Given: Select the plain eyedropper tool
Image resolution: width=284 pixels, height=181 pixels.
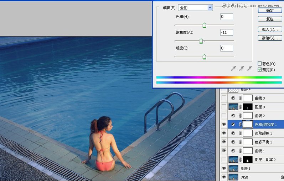Looking at the screenshot, I should [x=233, y=68].
